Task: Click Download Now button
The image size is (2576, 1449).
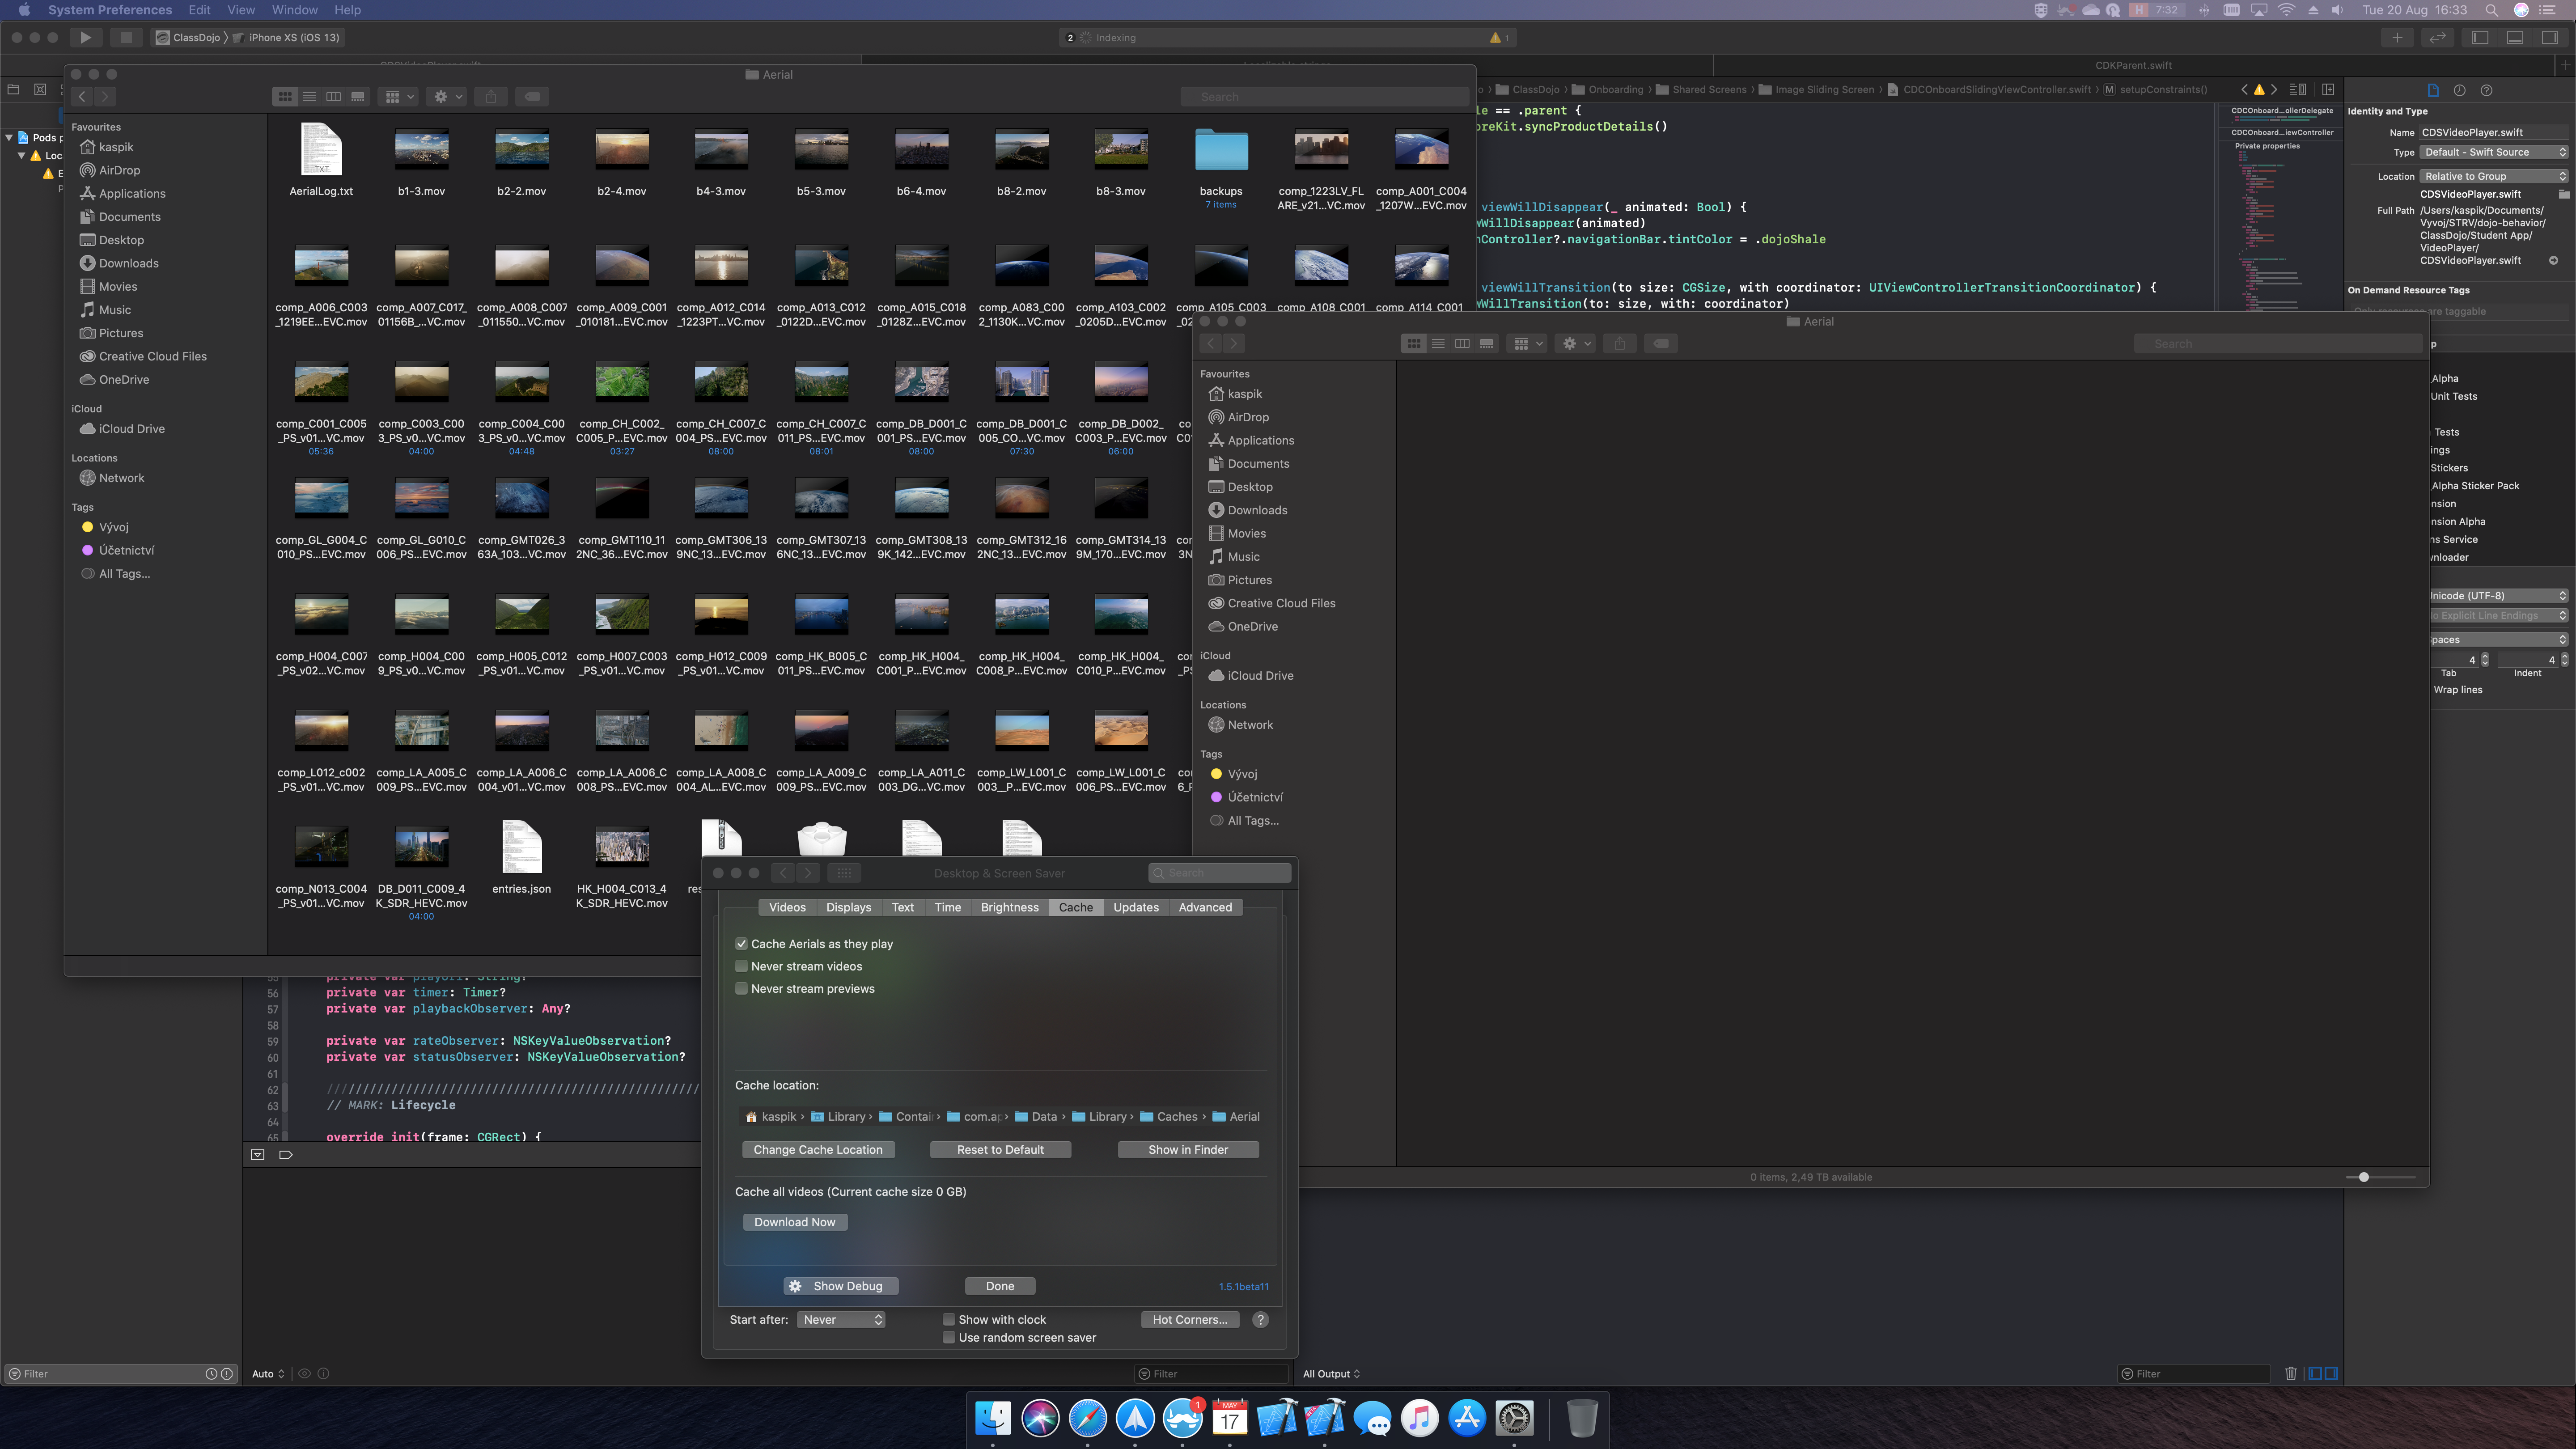Action: coord(795,1222)
